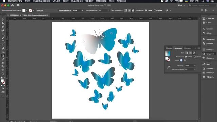Open macOS Spotlight search icon

[203, 1]
